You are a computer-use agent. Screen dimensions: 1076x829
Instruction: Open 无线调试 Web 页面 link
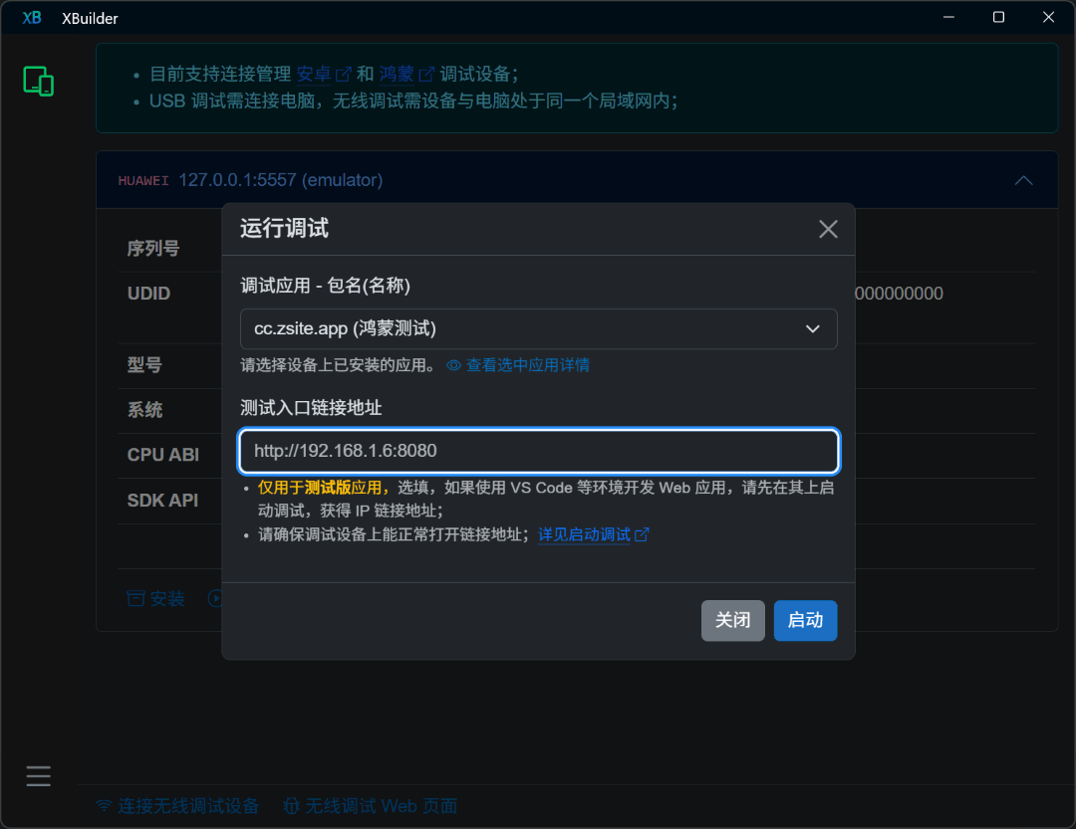pyautogui.click(x=371, y=806)
